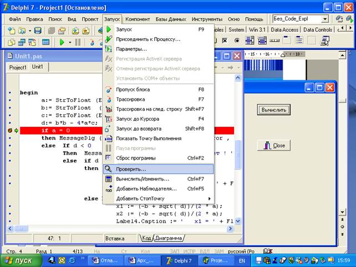
Task: Select Пропуск блока (F8) entry
Action: pyautogui.click(x=158, y=89)
